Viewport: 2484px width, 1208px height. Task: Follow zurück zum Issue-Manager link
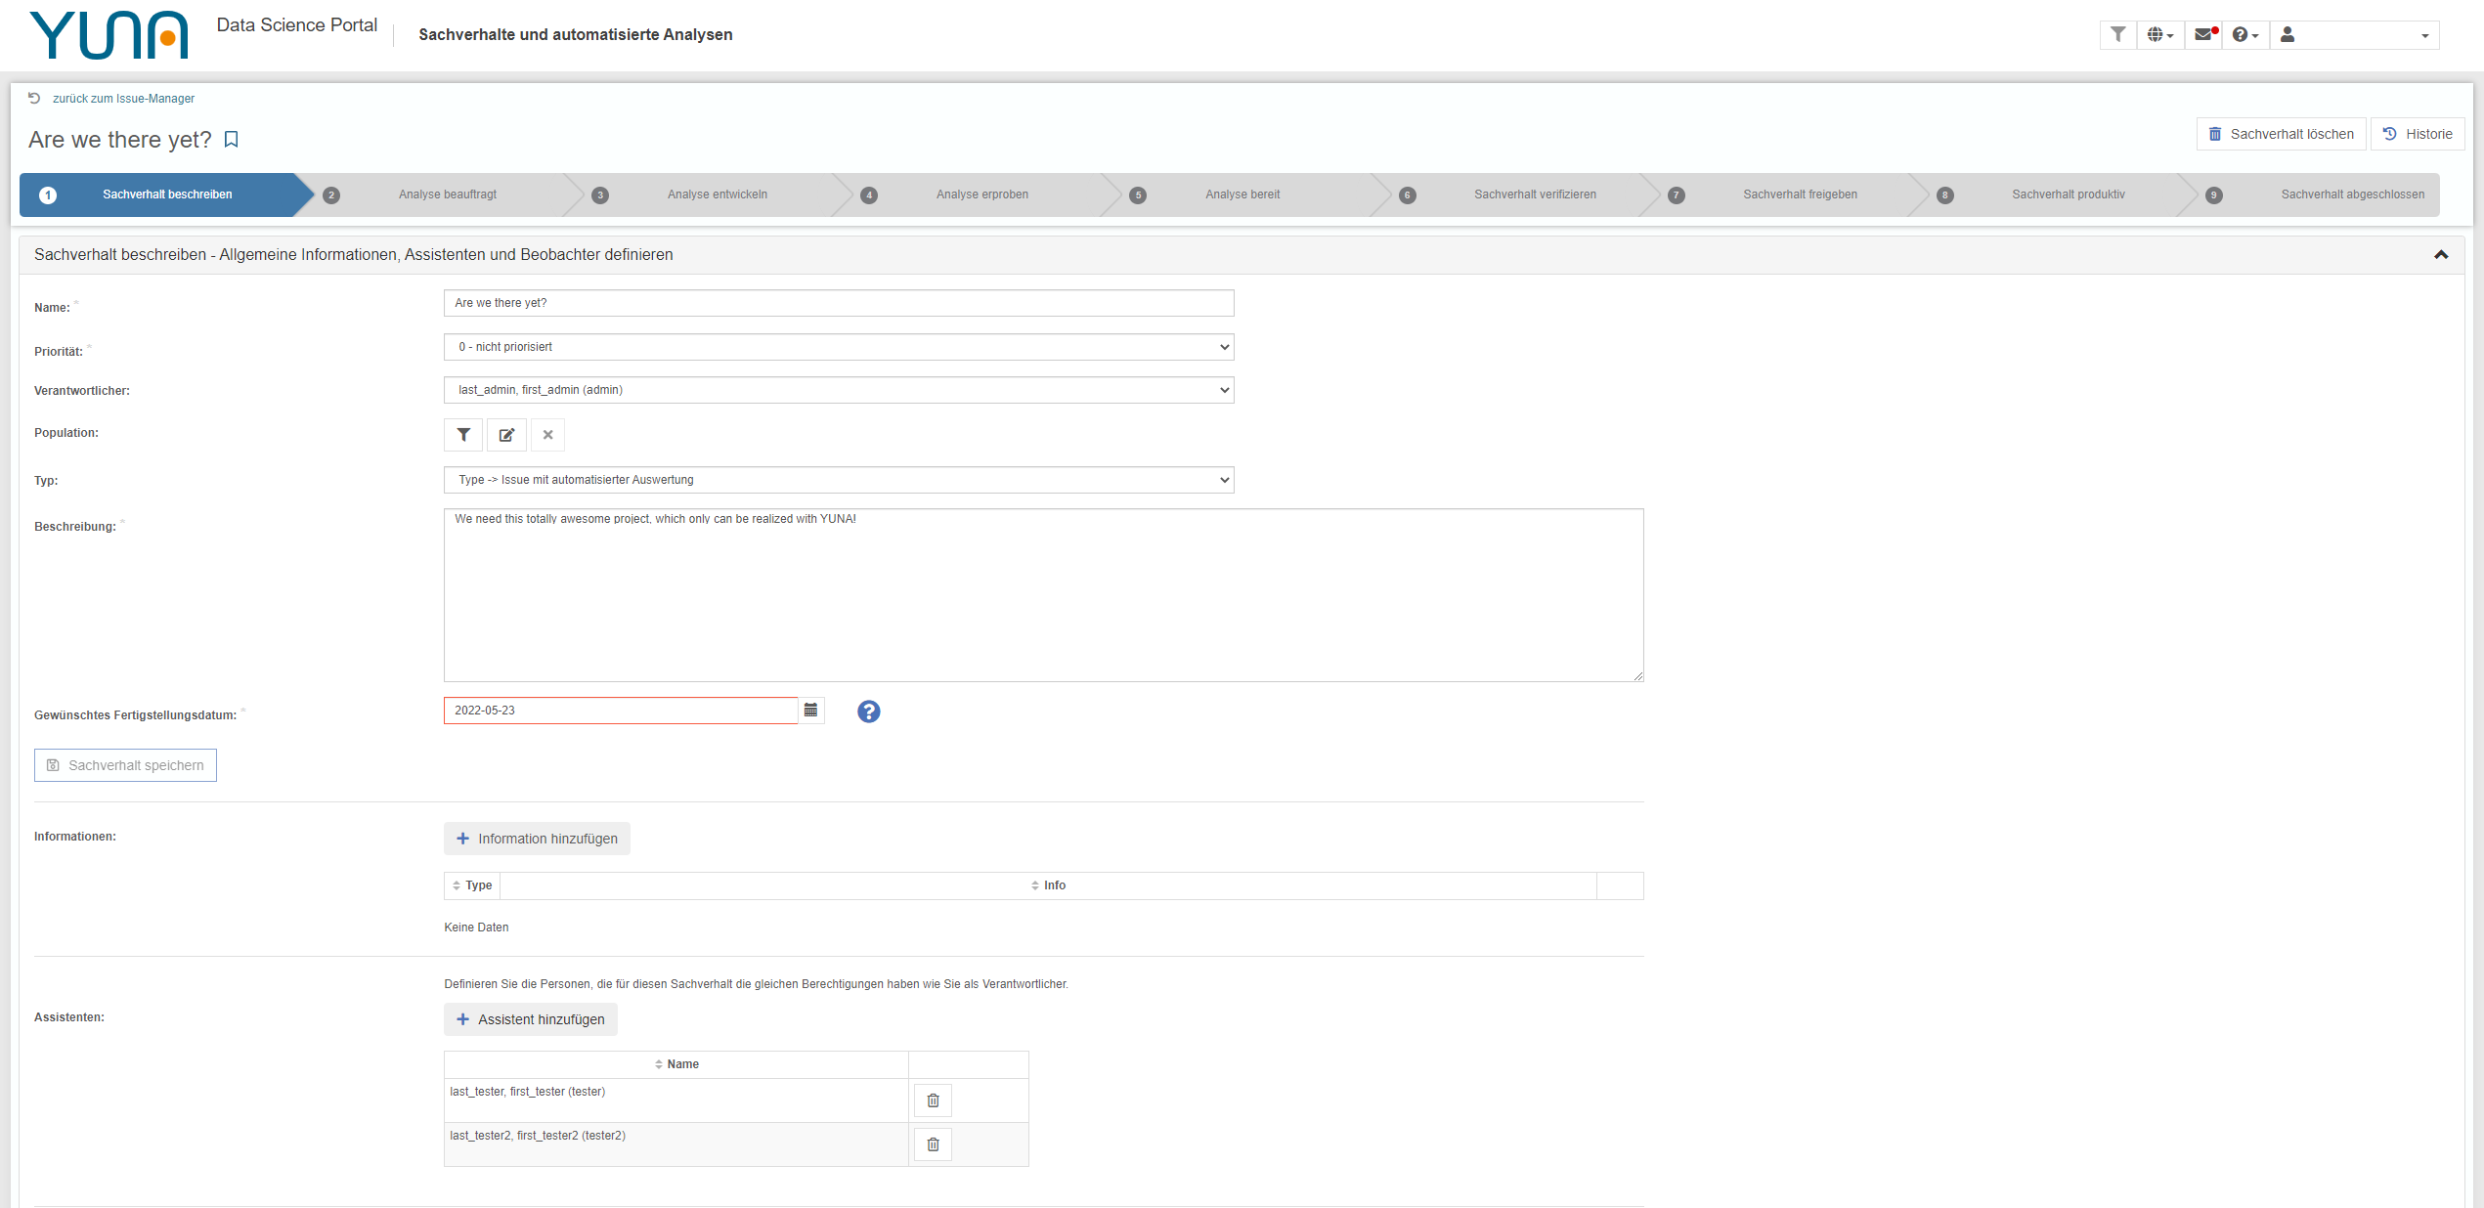click(x=123, y=99)
